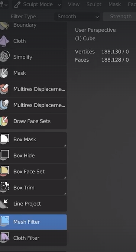Image resolution: width=136 pixels, height=252 pixels.
Task: Open the Filter Type Smooth dropdown
Action: click(77, 17)
